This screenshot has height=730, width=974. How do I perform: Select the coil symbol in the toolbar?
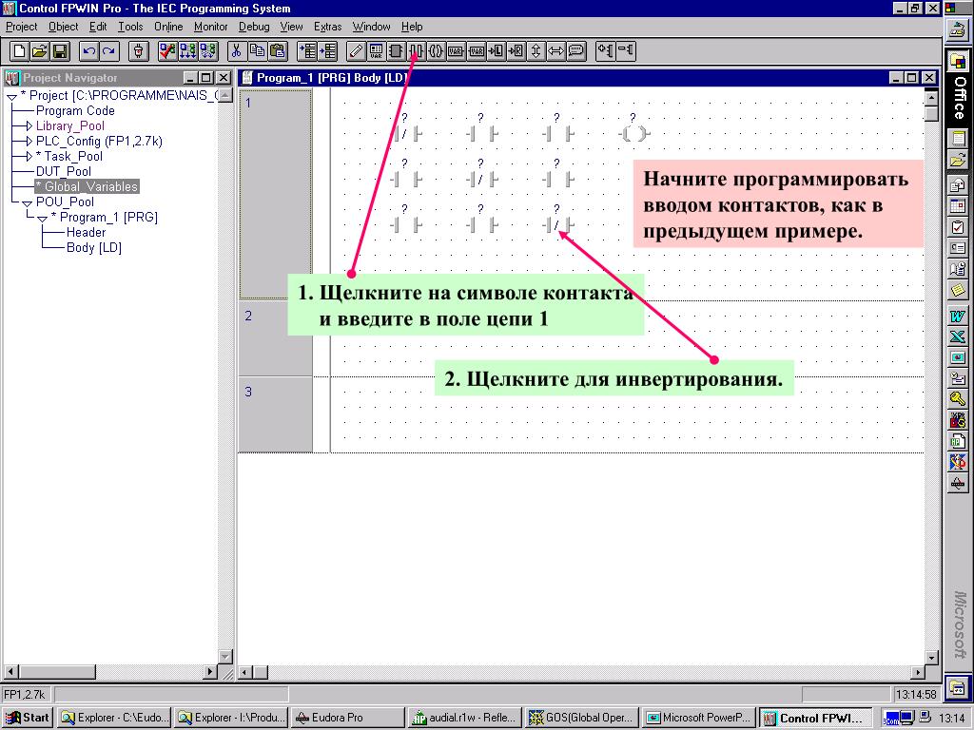436,51
